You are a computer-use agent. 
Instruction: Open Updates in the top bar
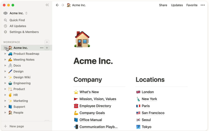click(x=177, y=5)
